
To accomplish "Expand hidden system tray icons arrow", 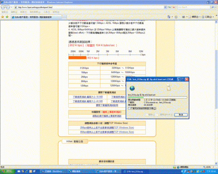I will [182, 172].
